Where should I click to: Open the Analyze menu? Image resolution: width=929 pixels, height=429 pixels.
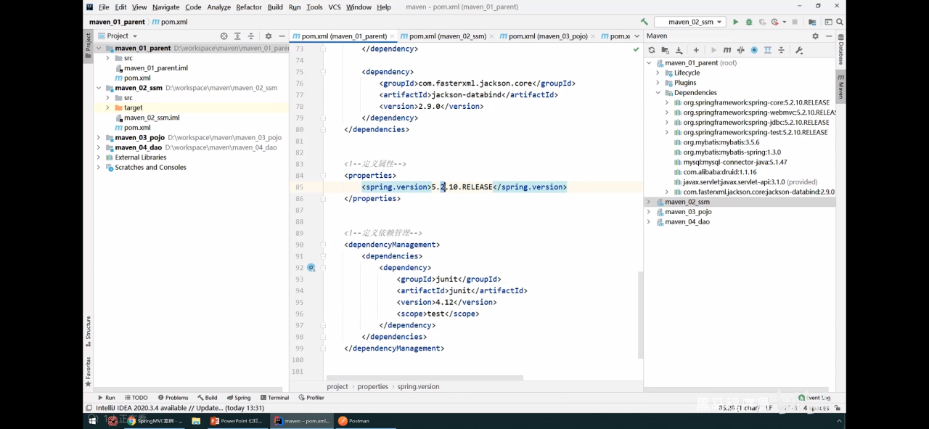click(218, 7)
